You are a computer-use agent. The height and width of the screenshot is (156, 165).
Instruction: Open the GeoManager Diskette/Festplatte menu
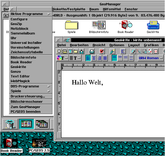[69, 9]
